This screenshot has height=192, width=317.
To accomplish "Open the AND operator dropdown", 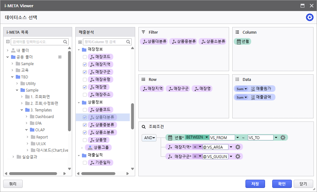I will click(149, 138).
